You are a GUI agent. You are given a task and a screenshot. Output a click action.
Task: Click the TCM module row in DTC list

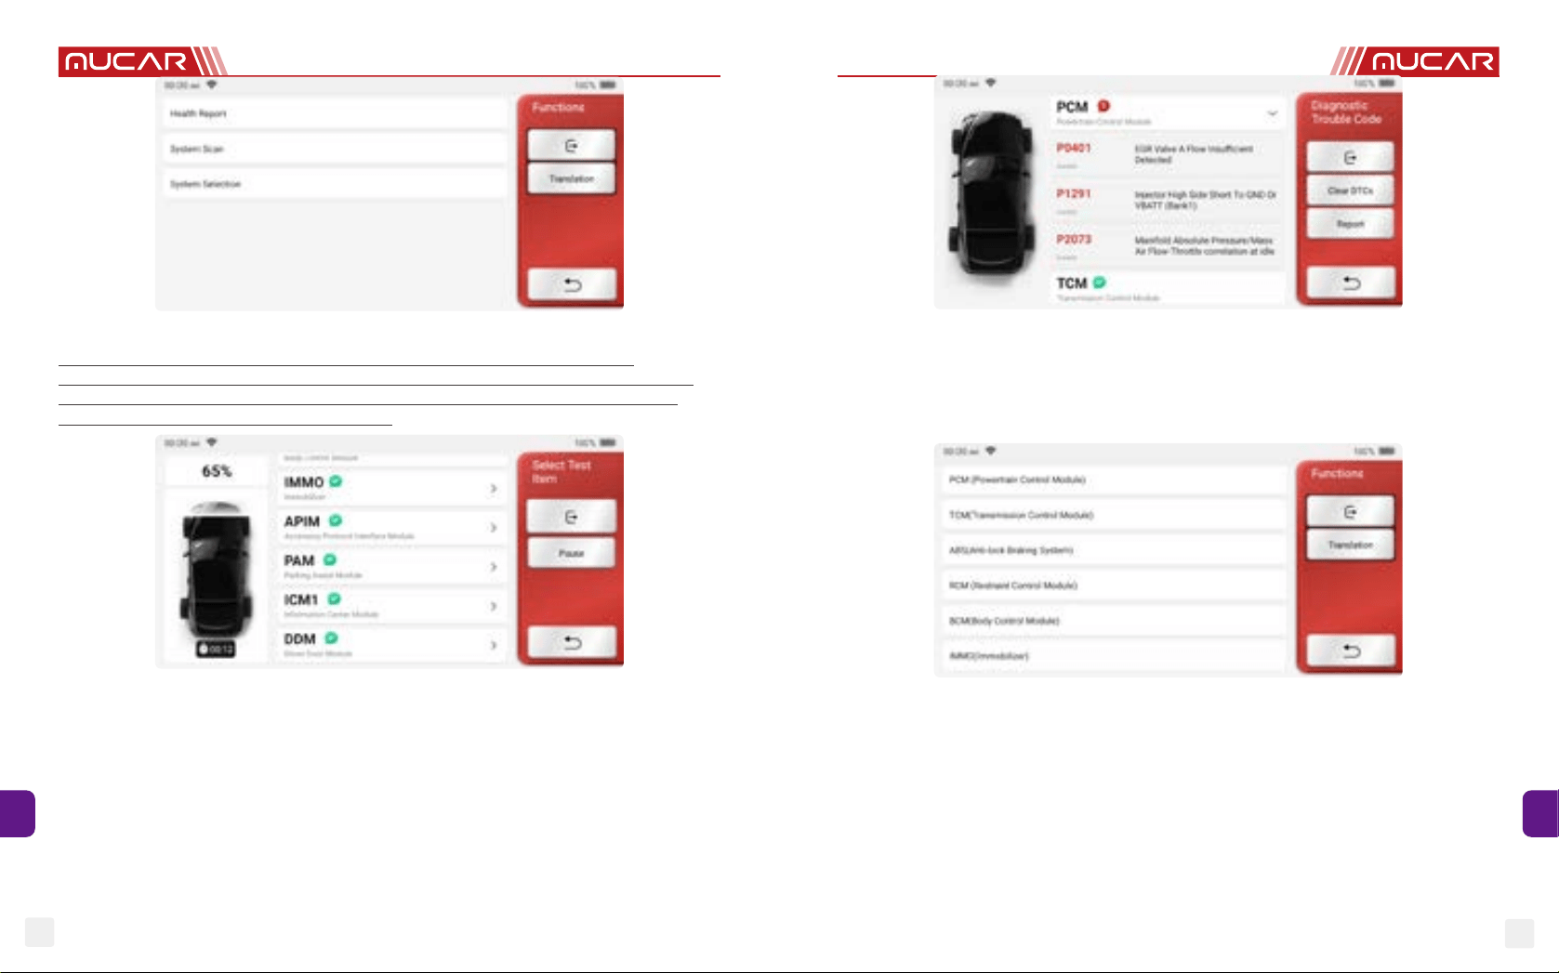[x=1168, y=287]
